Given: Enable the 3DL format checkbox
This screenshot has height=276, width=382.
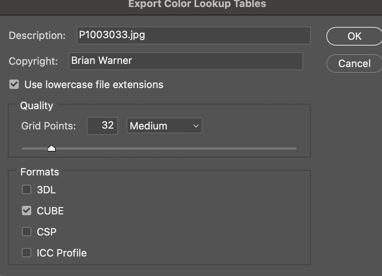Looking at the screenshot, I should [x=27, y=190].
